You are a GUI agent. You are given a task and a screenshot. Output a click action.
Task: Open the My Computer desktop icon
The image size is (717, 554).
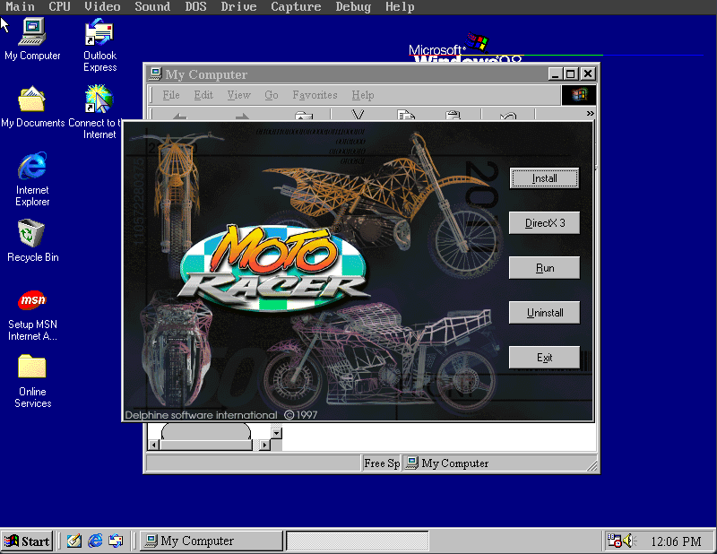[32, 39]
